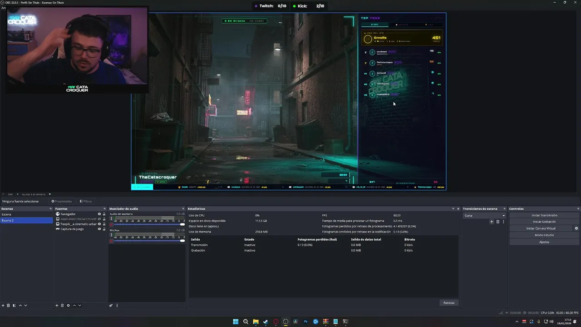Add a scene transition with plus icon
The width and height of the screenshot is (581, 327).
click(491, 222)
